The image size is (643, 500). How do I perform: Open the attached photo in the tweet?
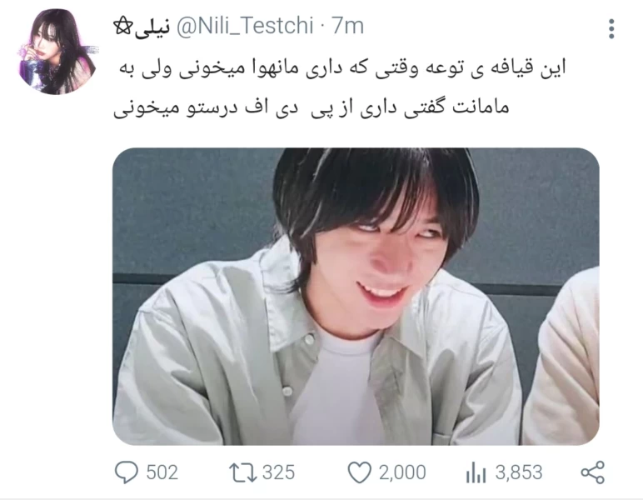click(x=356, y=296)
